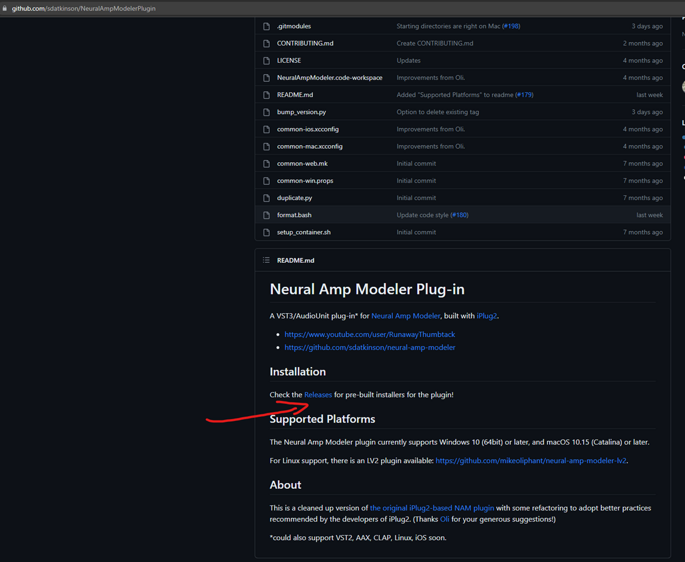Open the RunawayThumbtack YouTube channel link

coord(369,334)
